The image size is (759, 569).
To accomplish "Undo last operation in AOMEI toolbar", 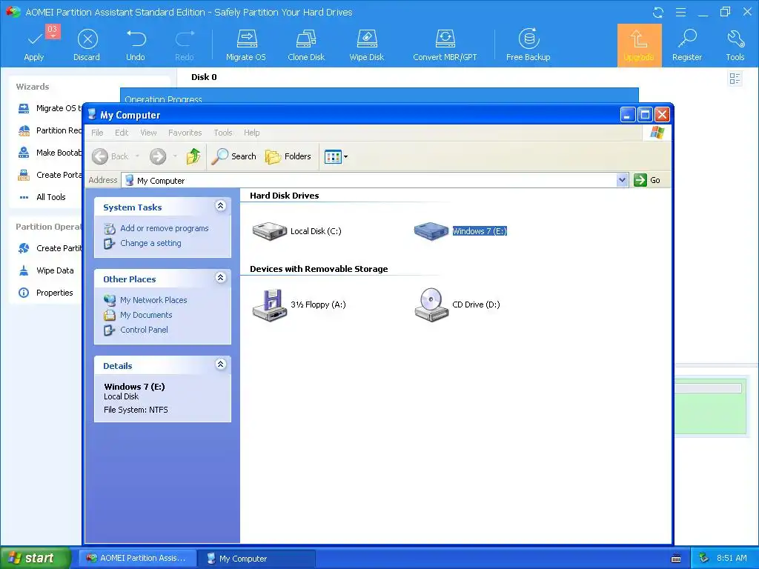I will pos(136,45).
